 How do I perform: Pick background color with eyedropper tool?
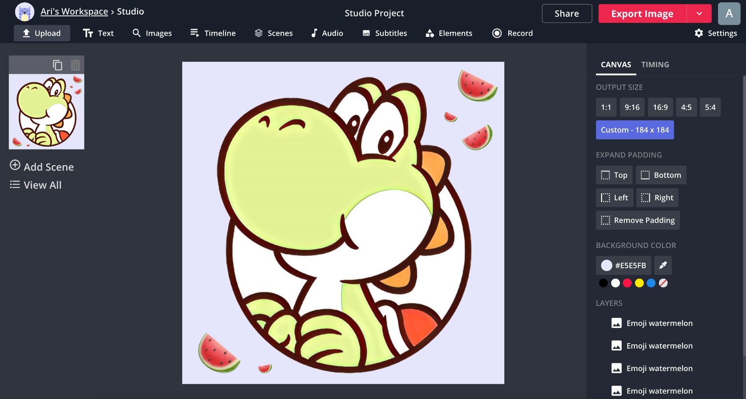tap(663, 265)
